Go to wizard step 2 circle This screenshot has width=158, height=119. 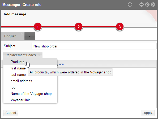[79, 27]
